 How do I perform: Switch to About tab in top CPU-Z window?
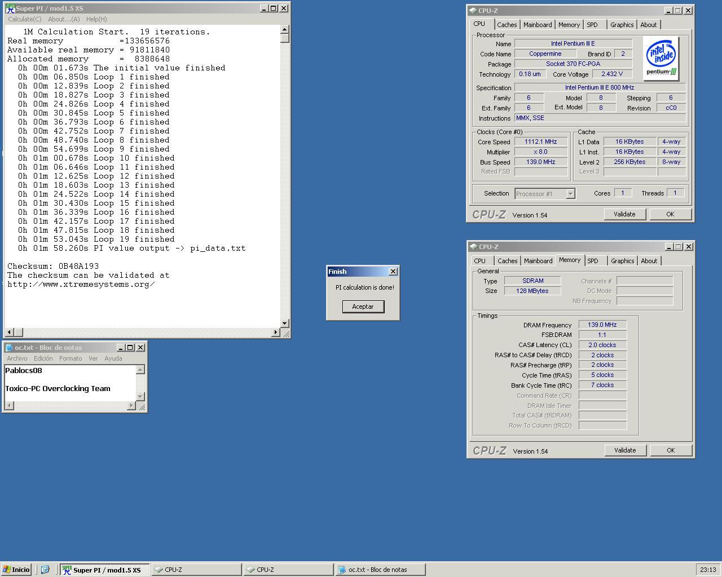(648, 25)
